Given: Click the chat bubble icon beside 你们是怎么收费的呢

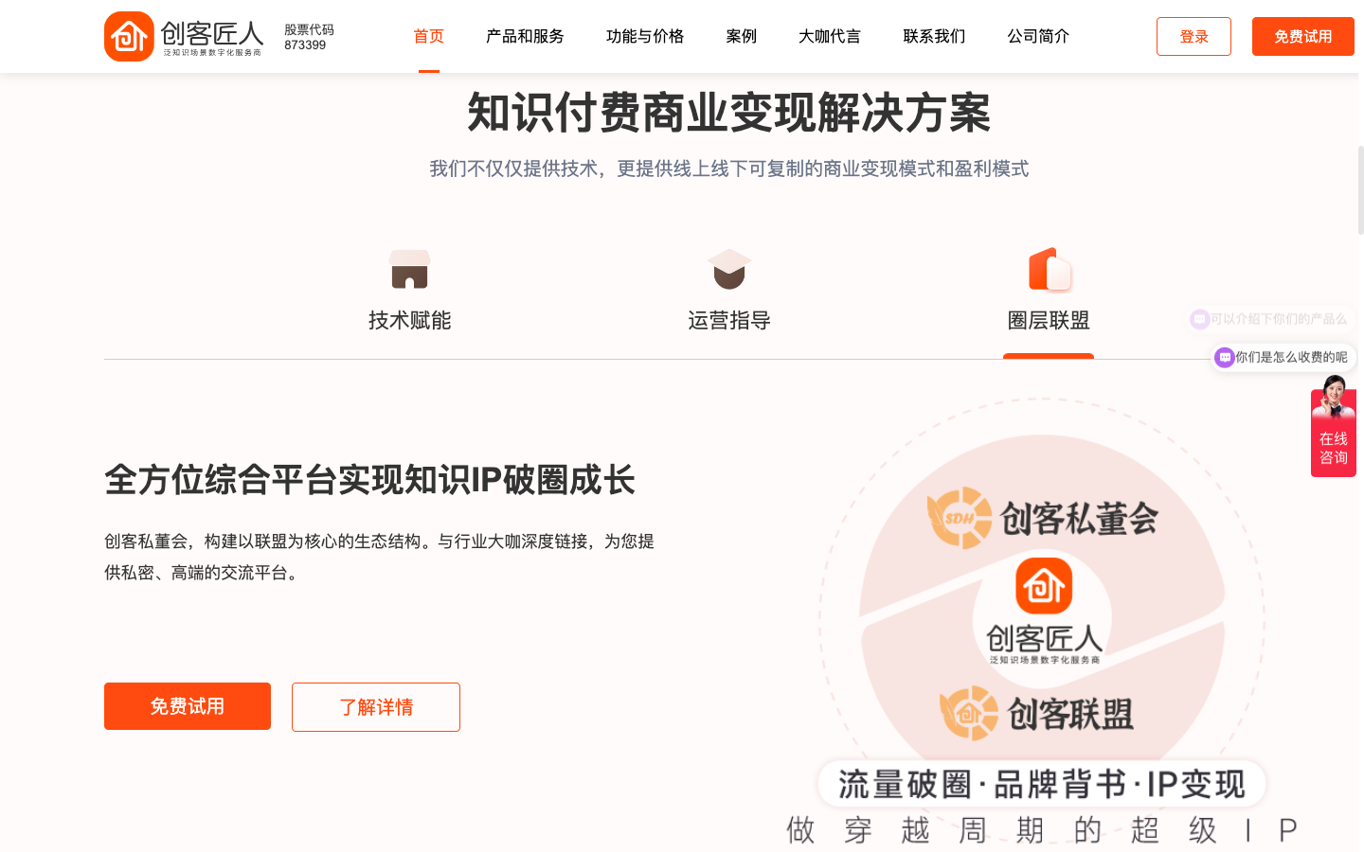Looking at the screenshot, I should (1225, 357).
